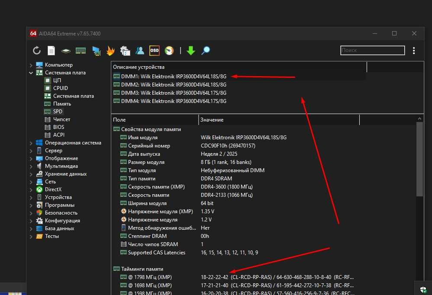Click the user profile toolbar icon

(140, 51)
